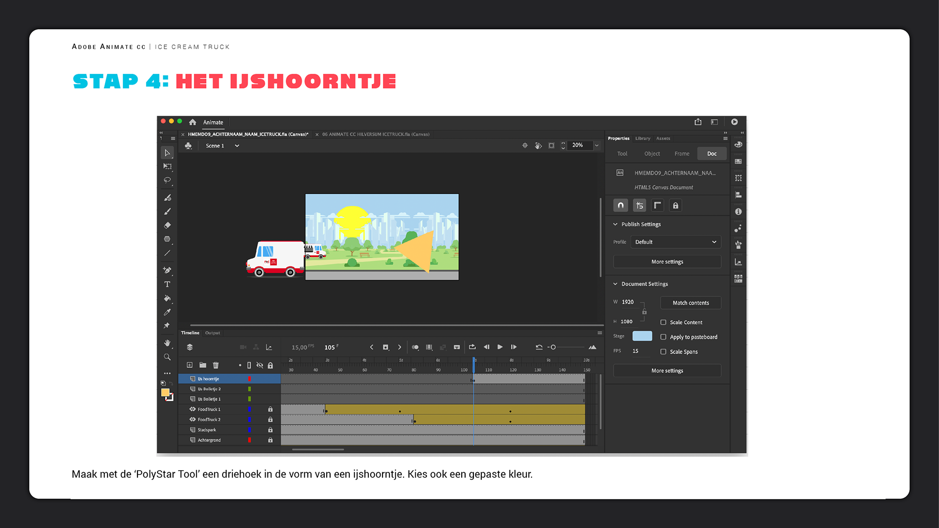Click the delete layer trash icon
The image size is (939, 528).
point(216,365)
